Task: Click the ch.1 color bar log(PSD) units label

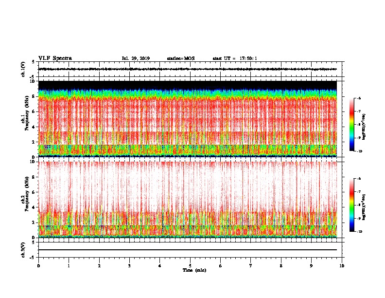Action: [364, 127]
